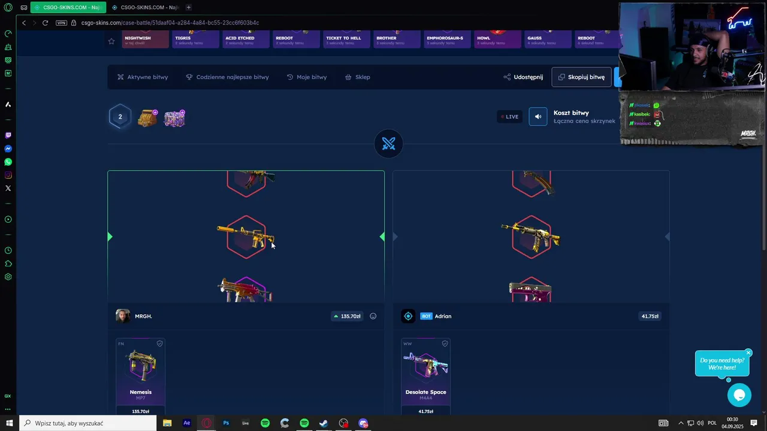767x431 pixels.
Task: Switch to the second inactive CSGO-SKINS.COM browser tab
Action: click(146, 7)
